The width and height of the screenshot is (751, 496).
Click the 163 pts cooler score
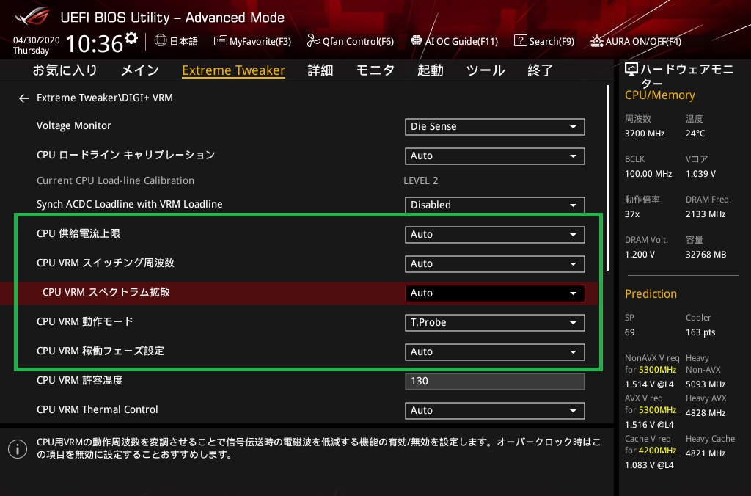[x=700, y=332]
